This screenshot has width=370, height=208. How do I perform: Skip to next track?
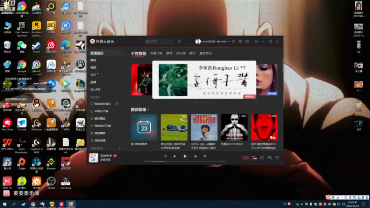[x=195, y=156]
